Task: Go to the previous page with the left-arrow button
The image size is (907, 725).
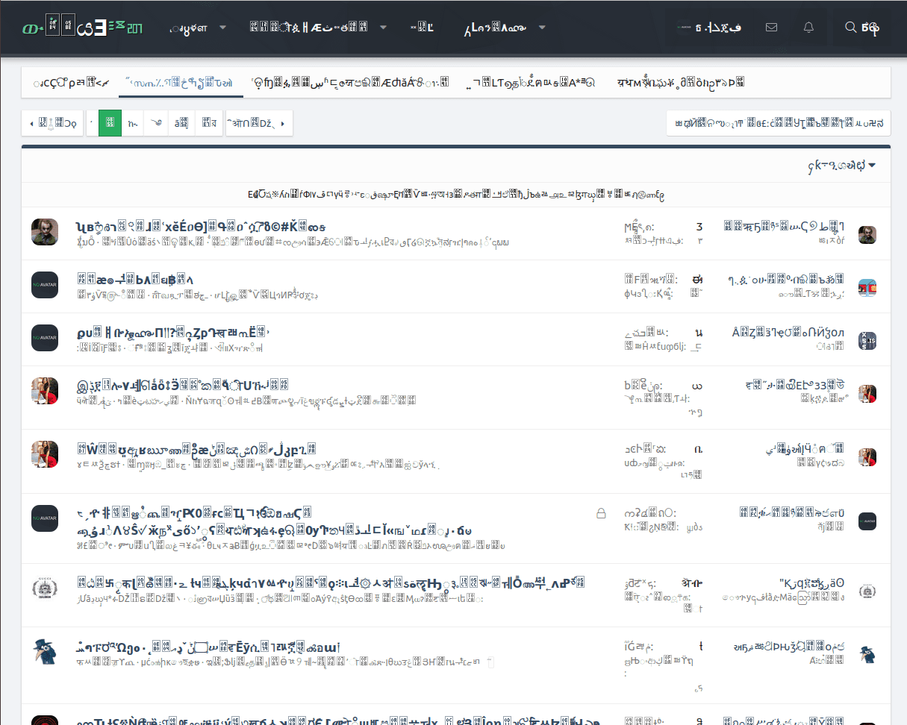Action: pyautogui.click(x=52, y=123)
